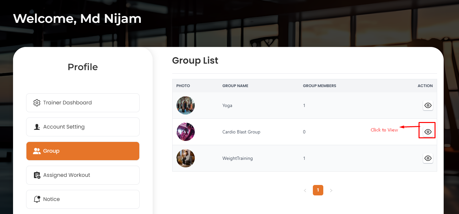
Task: View the Cardio Blast Group eye icon
Action: click(x=428, y=132)
